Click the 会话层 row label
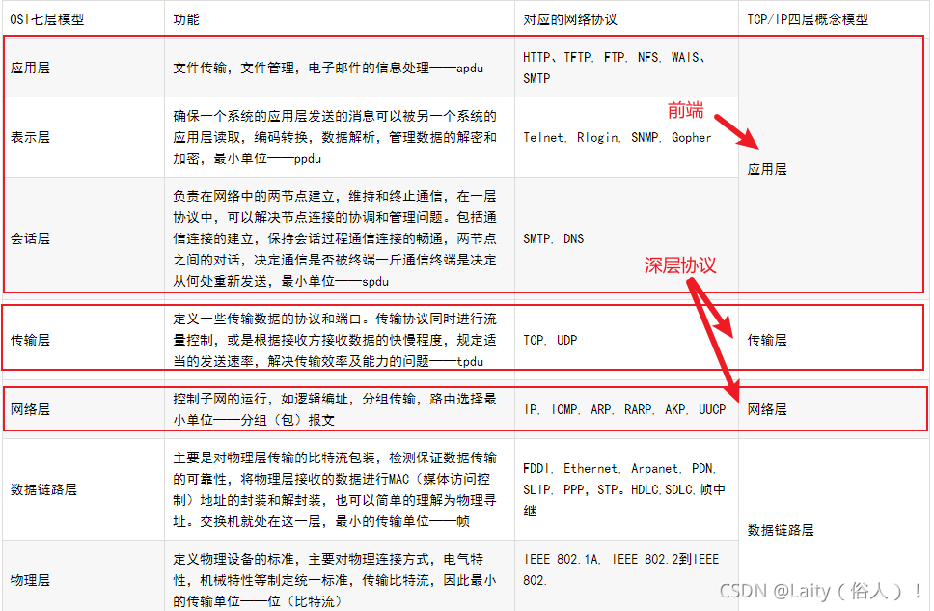The width and height of the screenshot is (934, 611). [32, 238]
